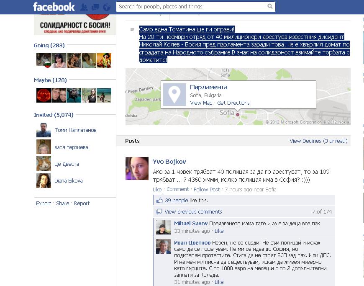Click the Sofia map preview
364x286 pixels.
[238, 96]
